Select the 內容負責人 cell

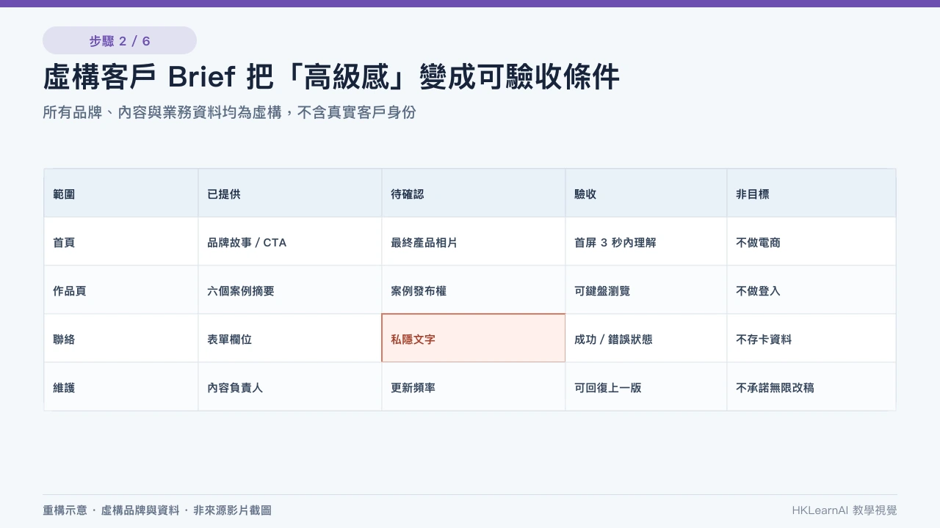pos(290,387)
